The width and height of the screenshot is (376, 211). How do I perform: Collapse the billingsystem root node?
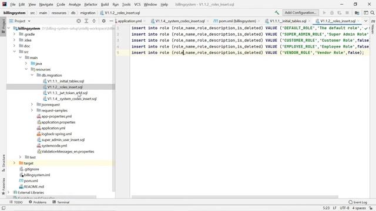9,29
